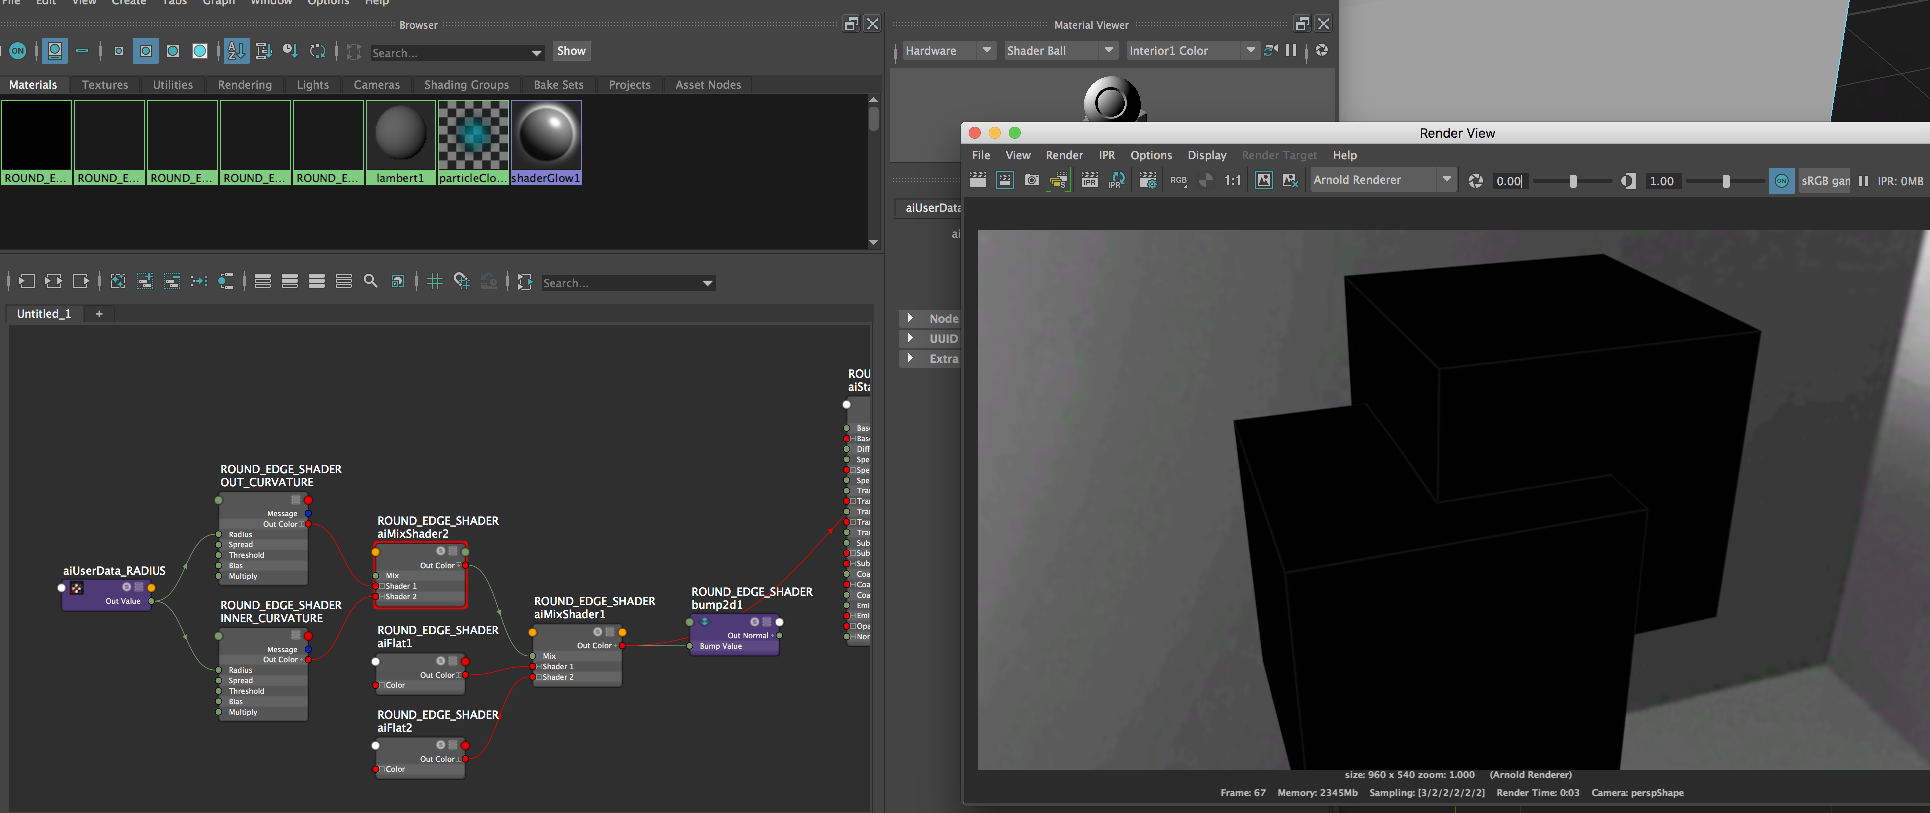Screen dimensions: 1930x813
Task: Click the Sort by Time clock icon
Action: pyautogui.click(x=290, y=51)
